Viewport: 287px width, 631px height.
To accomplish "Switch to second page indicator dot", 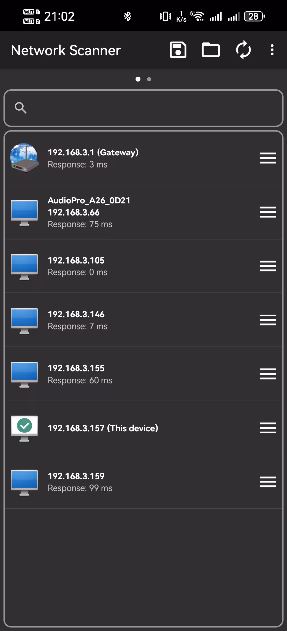I will tap(149, 79).
